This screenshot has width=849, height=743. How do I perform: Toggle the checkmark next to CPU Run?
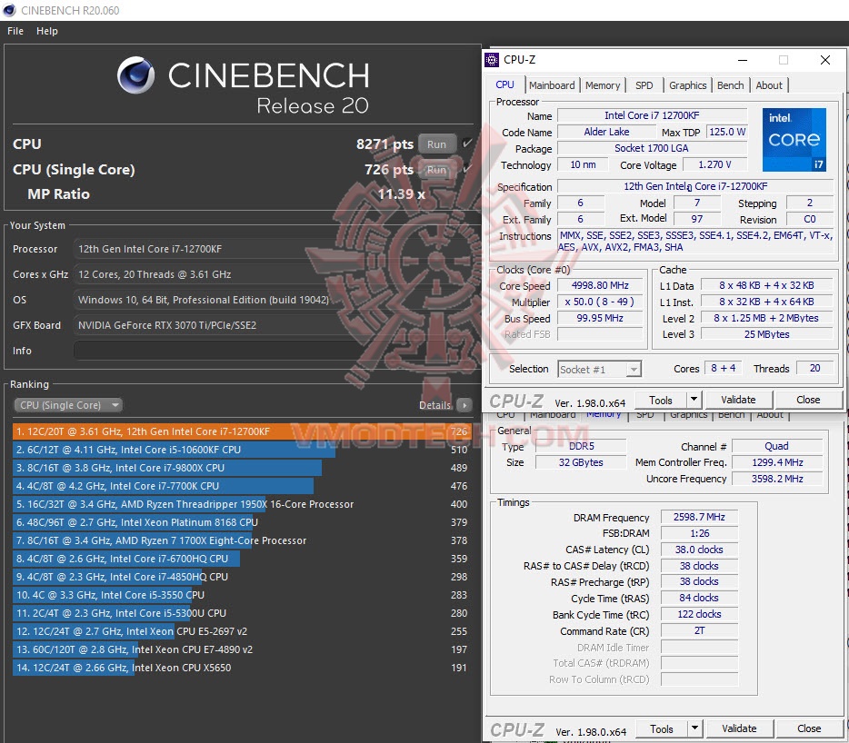pyautogui.click(x=468, y=144)
